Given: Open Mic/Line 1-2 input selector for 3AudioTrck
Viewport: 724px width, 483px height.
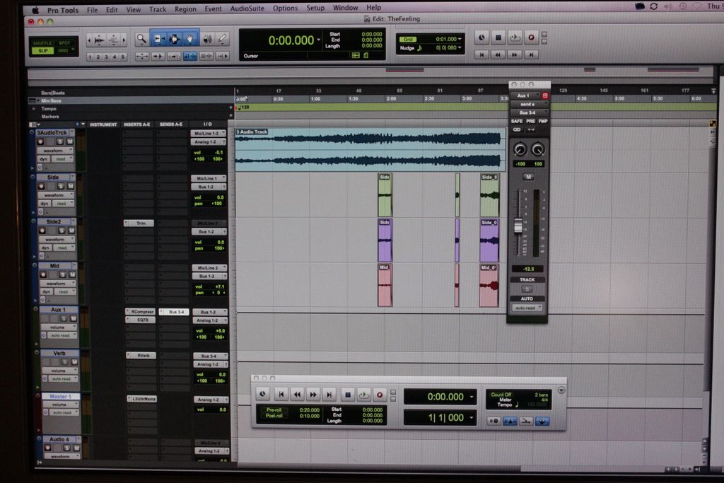Looking at the screenshot, I should pyautogui.click(x=209, y=134).
